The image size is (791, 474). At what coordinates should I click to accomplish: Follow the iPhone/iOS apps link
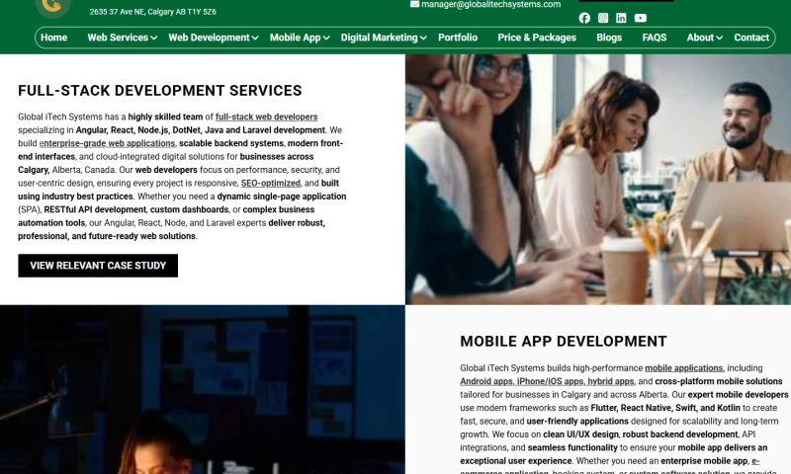pos(550,381)
